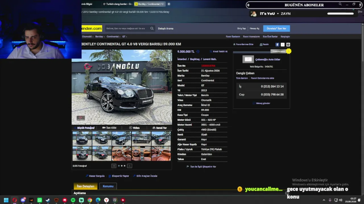Click Mesaj gönder to message seller
This screenshot has height=204, width=364.
point(262,103)
